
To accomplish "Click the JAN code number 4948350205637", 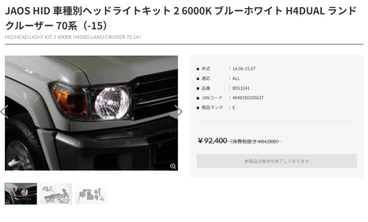I will (x=248, y=98).
